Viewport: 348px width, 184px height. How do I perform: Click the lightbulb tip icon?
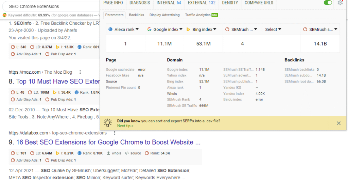coord(108,123)
